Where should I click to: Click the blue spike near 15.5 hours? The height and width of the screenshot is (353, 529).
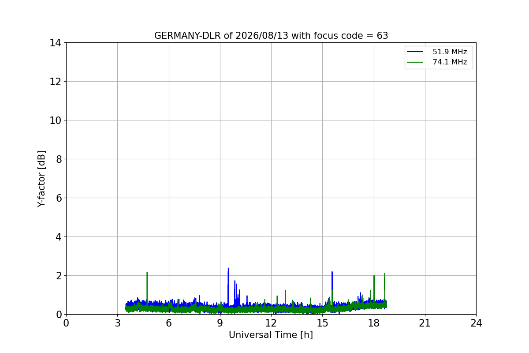(x=332, y=285)
